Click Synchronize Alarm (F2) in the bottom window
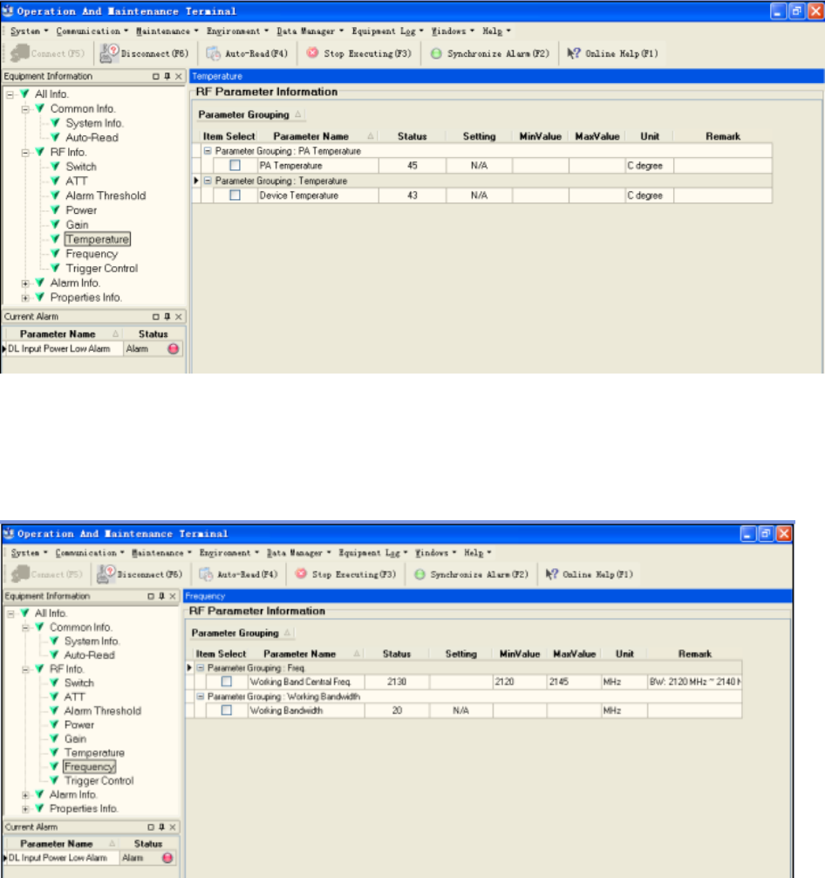The height and width of the screenshot is (878, 825). click(x=471, y=574)
